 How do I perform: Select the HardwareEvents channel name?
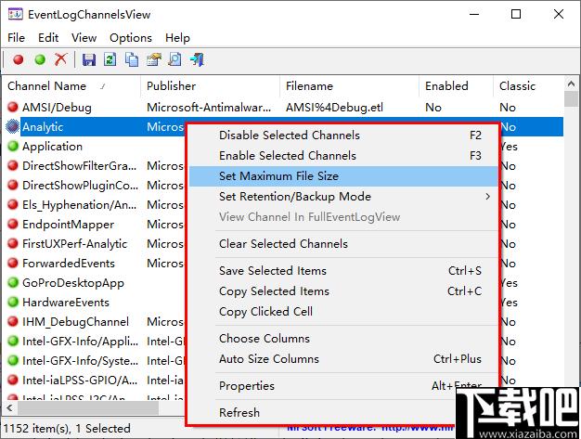tap(66, 303)
